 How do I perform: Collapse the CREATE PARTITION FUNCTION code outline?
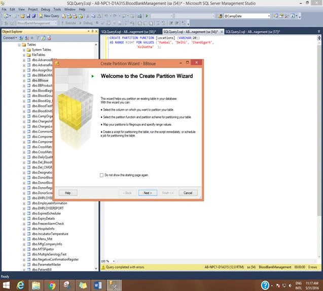tap(107, 38)
